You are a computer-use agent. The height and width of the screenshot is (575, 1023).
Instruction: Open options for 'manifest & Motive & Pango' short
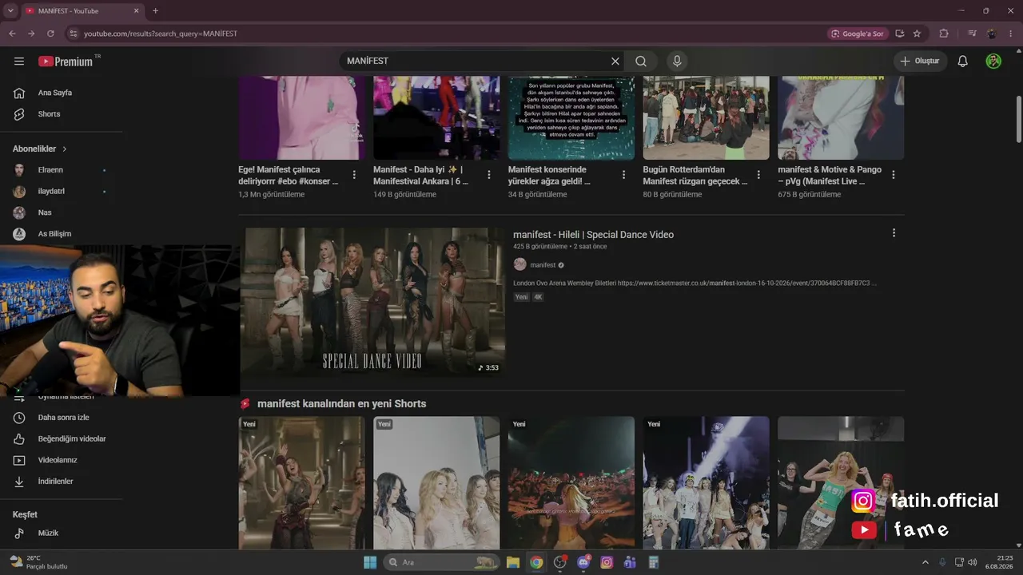894,175
